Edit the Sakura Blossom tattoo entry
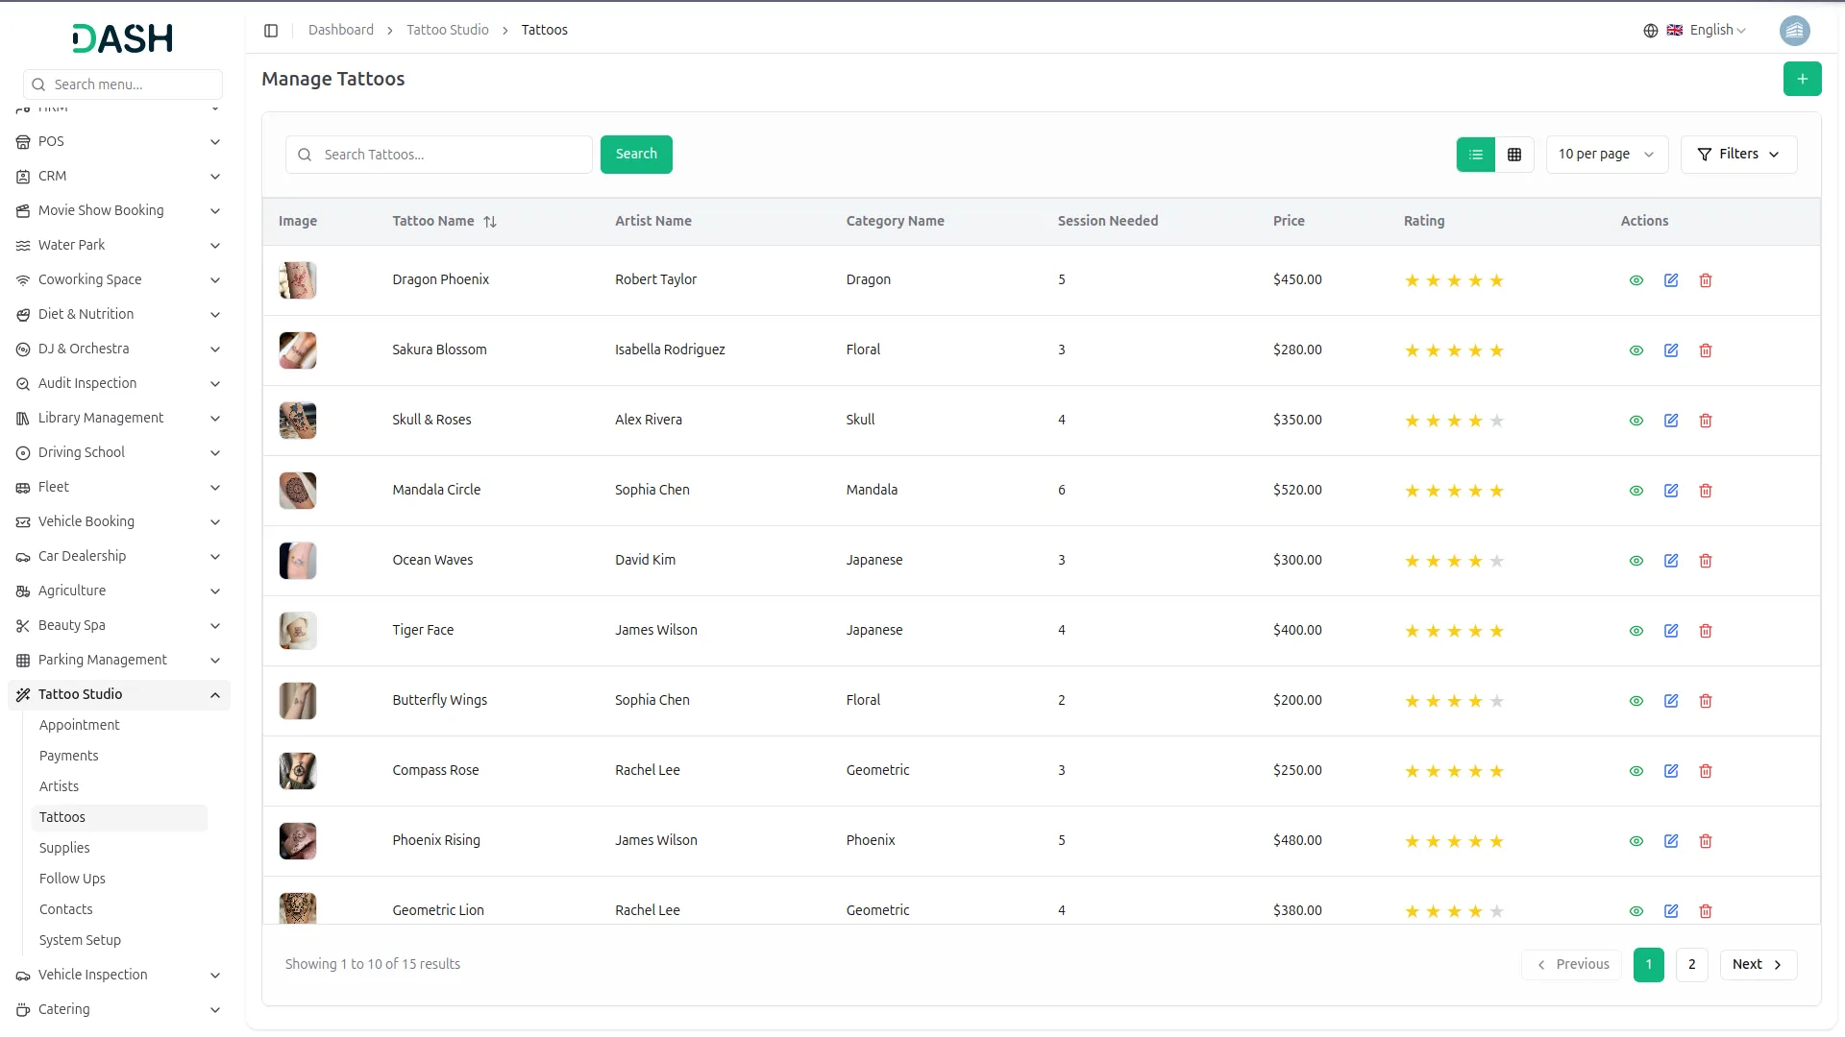 (1671, 350)
